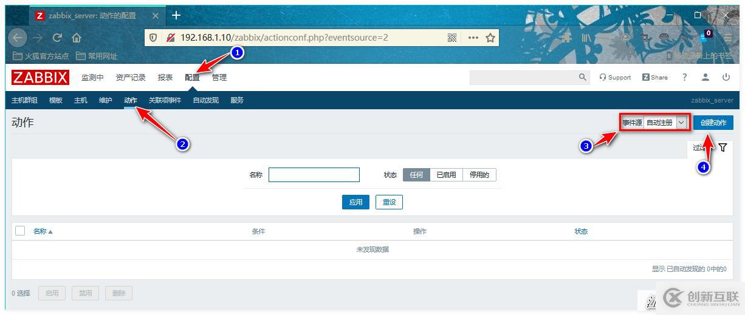Open the 监测中 main menu
Viewport: 745px width, 315px height.
(92, 78)
